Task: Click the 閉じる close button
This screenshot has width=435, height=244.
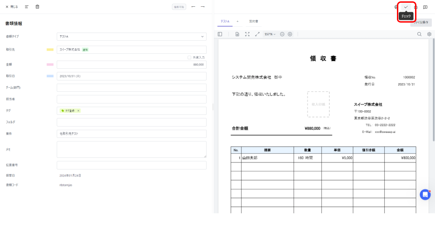Action: (x=12, y=7)
